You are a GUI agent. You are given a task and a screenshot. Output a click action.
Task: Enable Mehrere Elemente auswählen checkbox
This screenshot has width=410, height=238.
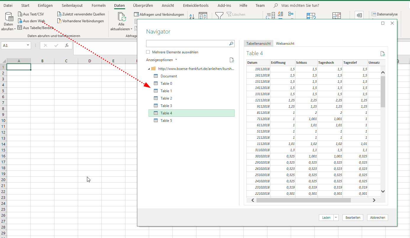click(x=148, y=52)
